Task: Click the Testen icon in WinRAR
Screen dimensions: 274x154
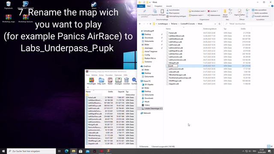Action: (x=110, y=80)
